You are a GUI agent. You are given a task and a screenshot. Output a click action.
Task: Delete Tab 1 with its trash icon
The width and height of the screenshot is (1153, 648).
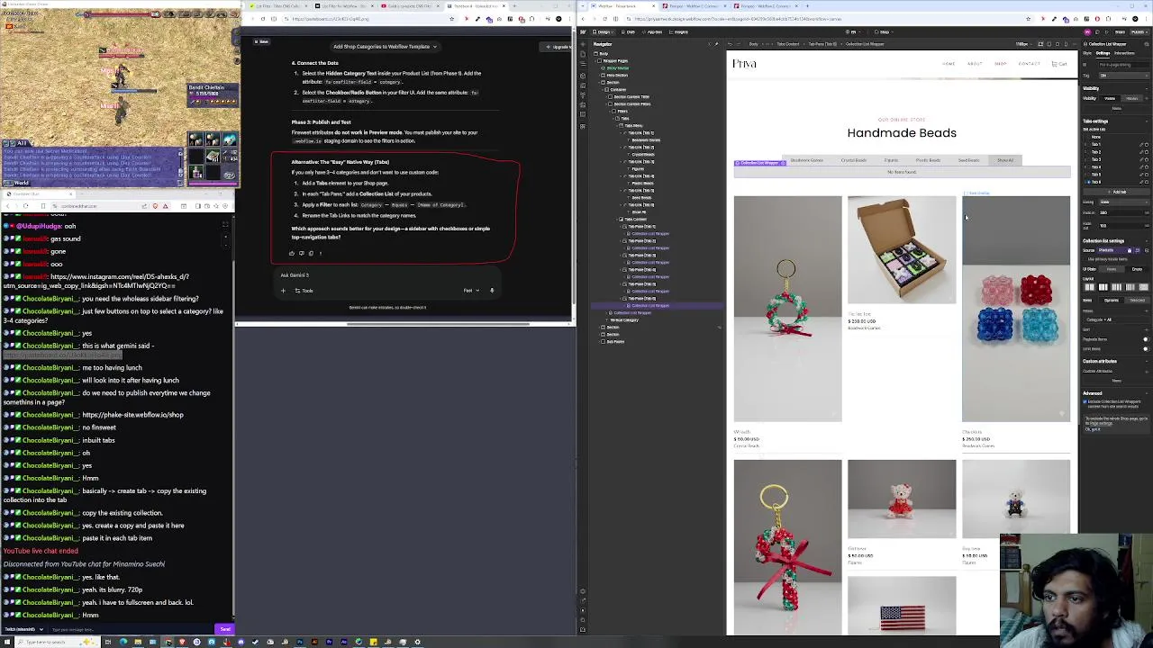pyautogui.click(x=1147, y=144)
